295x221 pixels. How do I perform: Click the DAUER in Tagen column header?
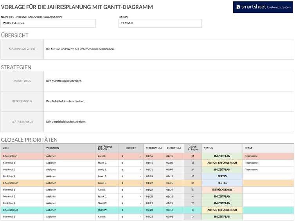pyautogui.click(x=193, y=148)
